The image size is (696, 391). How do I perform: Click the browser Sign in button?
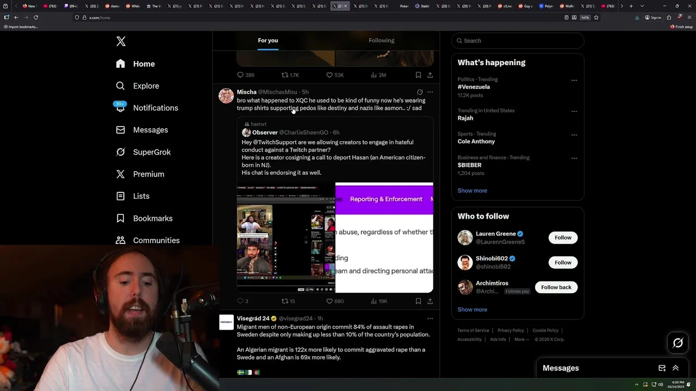click(653, 17)
